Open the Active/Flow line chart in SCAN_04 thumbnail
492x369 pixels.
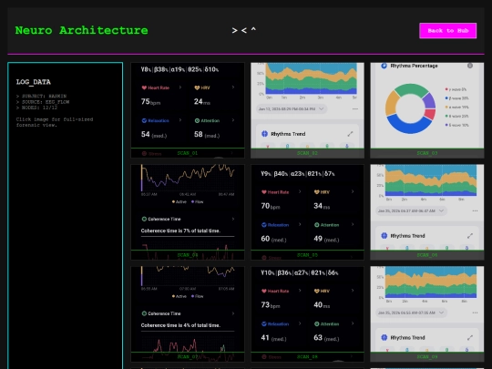tap(188, 178)
